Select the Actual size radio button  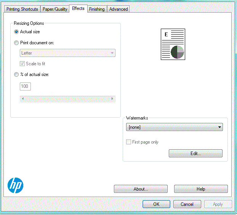pyautogui.click(x=16, y=32)
